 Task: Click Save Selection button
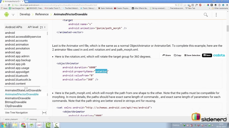click(192, 55)
